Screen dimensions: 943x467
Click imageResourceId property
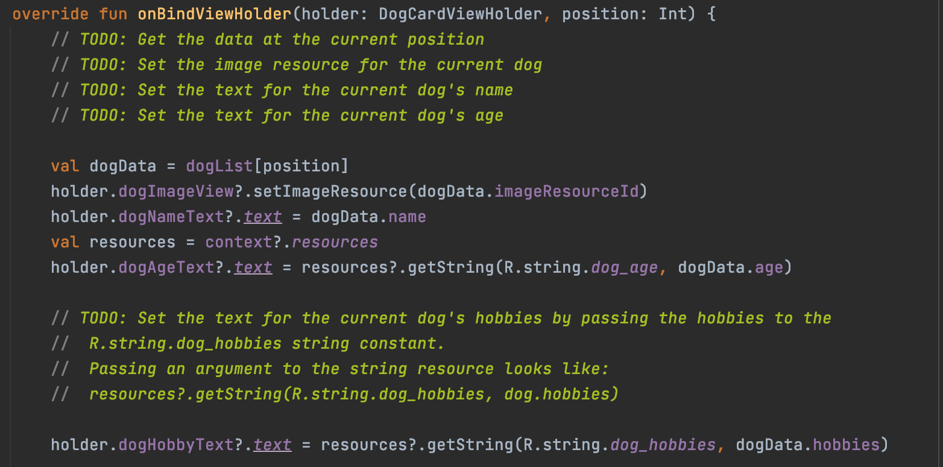click(567, 191)
